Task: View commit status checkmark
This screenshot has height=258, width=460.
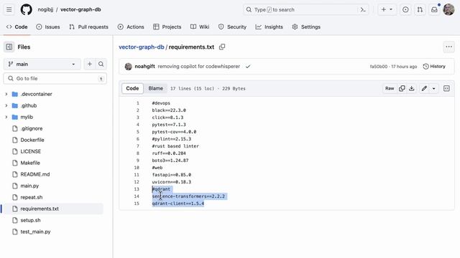Action: (248, 67)
